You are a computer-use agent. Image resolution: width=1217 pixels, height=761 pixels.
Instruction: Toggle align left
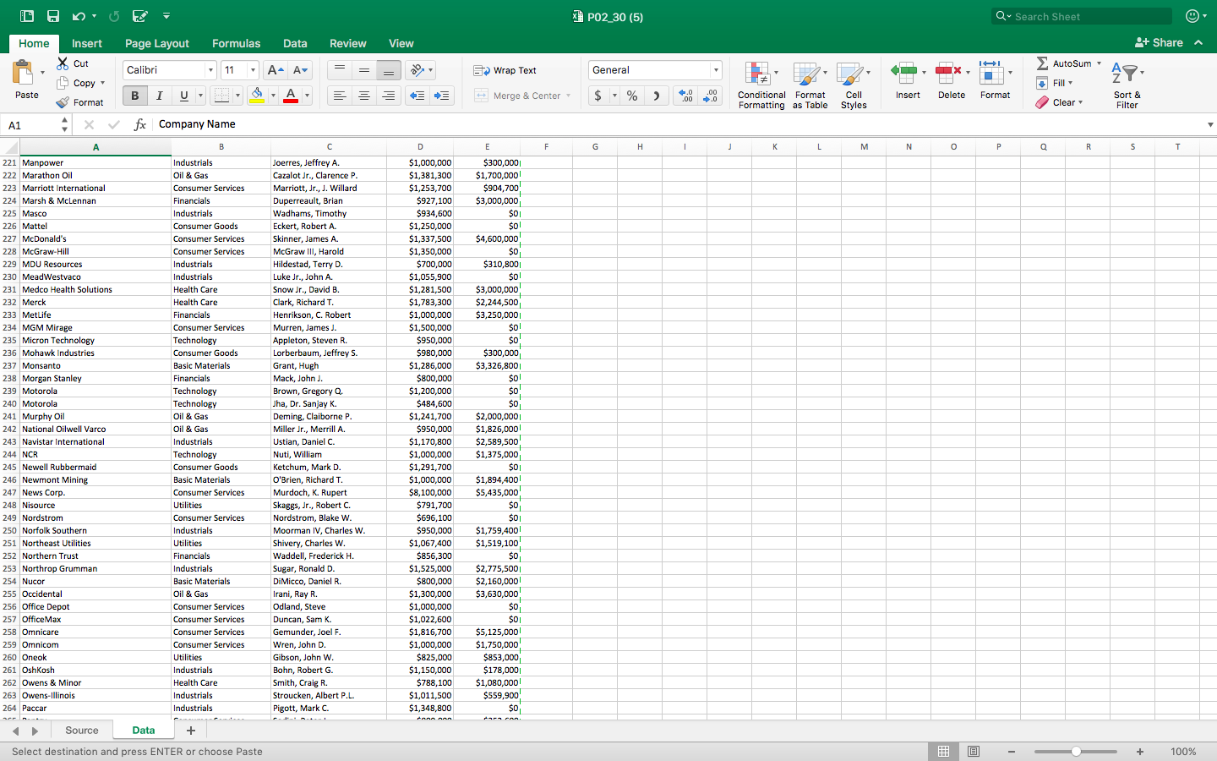(340, 96)
